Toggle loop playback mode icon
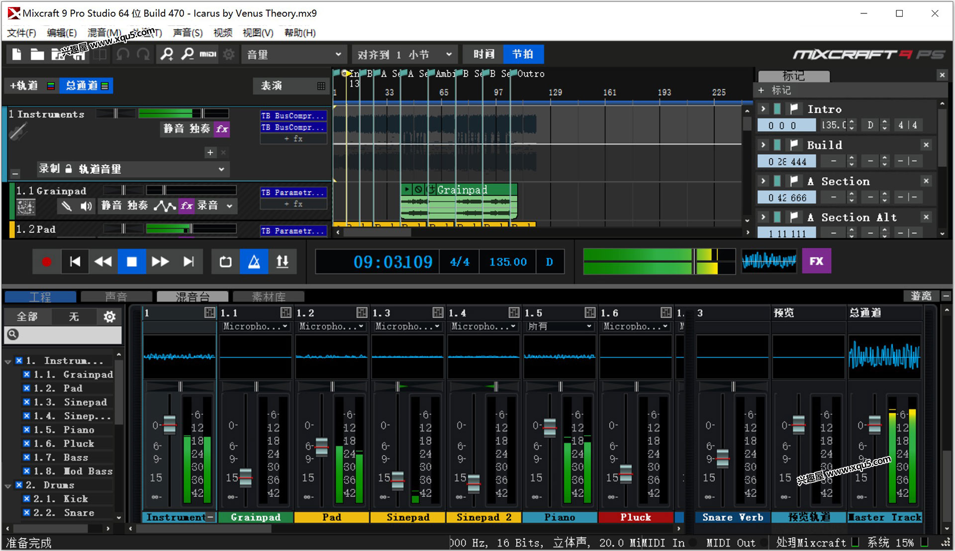This screenshot has width=955, height=551. click(x=225, y=262)
